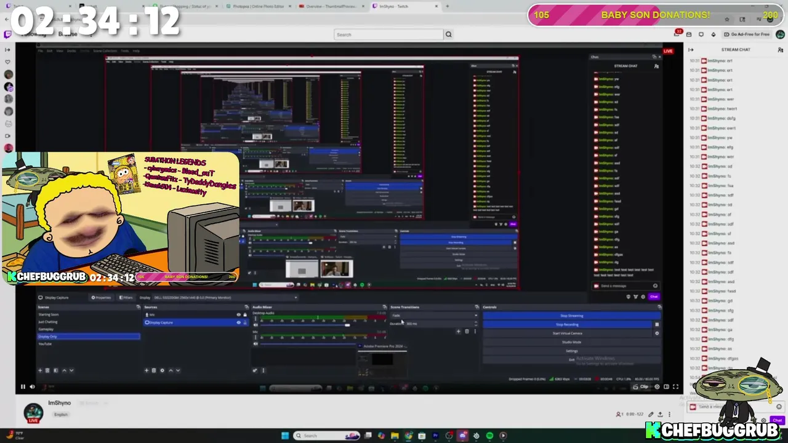Add a new source with the Sources plus icon
The height and width of the screenshot is (443, 788).
pos(147,370)
